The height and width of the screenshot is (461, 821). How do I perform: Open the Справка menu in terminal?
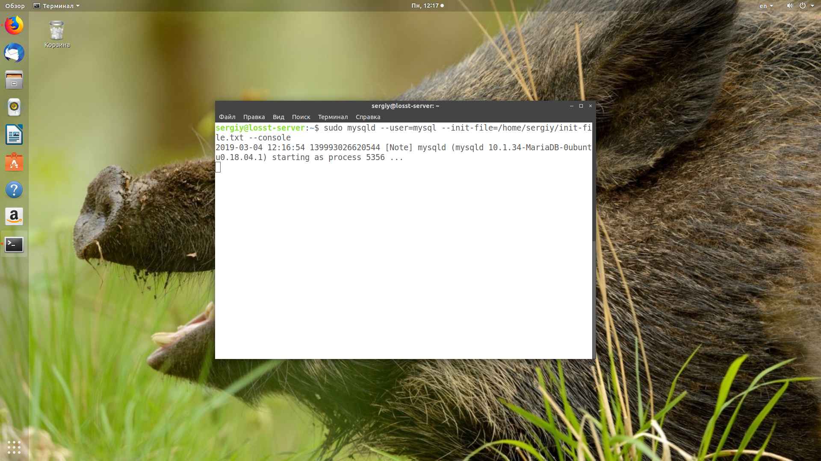click(x=368, y=117)
